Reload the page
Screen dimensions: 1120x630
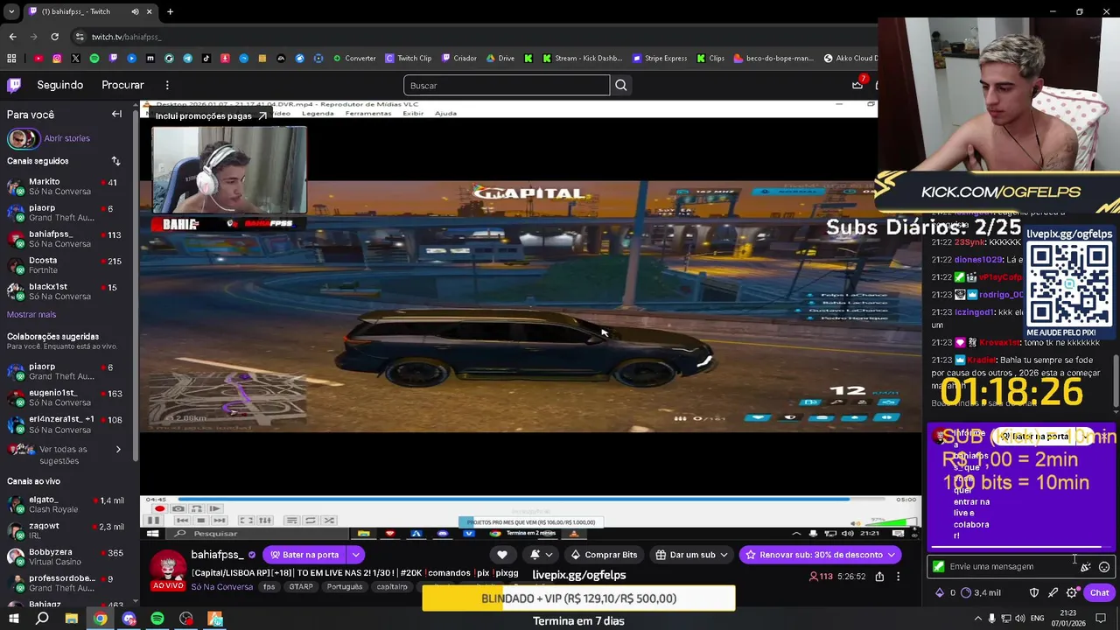pos(54,37)
